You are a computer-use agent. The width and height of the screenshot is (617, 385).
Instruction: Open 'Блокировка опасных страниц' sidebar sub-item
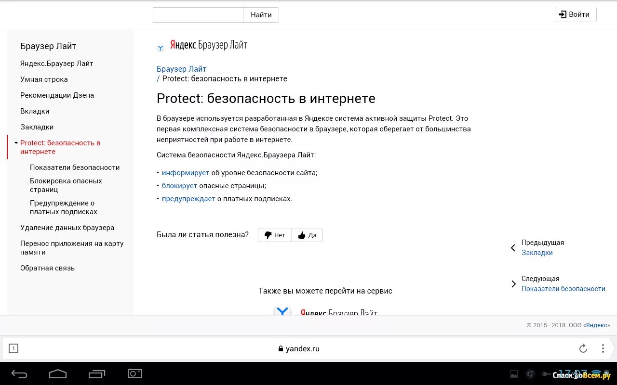pos(66,185)
